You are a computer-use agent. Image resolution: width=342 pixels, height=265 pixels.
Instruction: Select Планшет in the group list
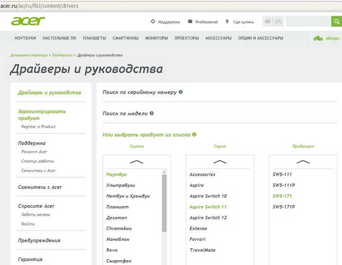point(118,207)
